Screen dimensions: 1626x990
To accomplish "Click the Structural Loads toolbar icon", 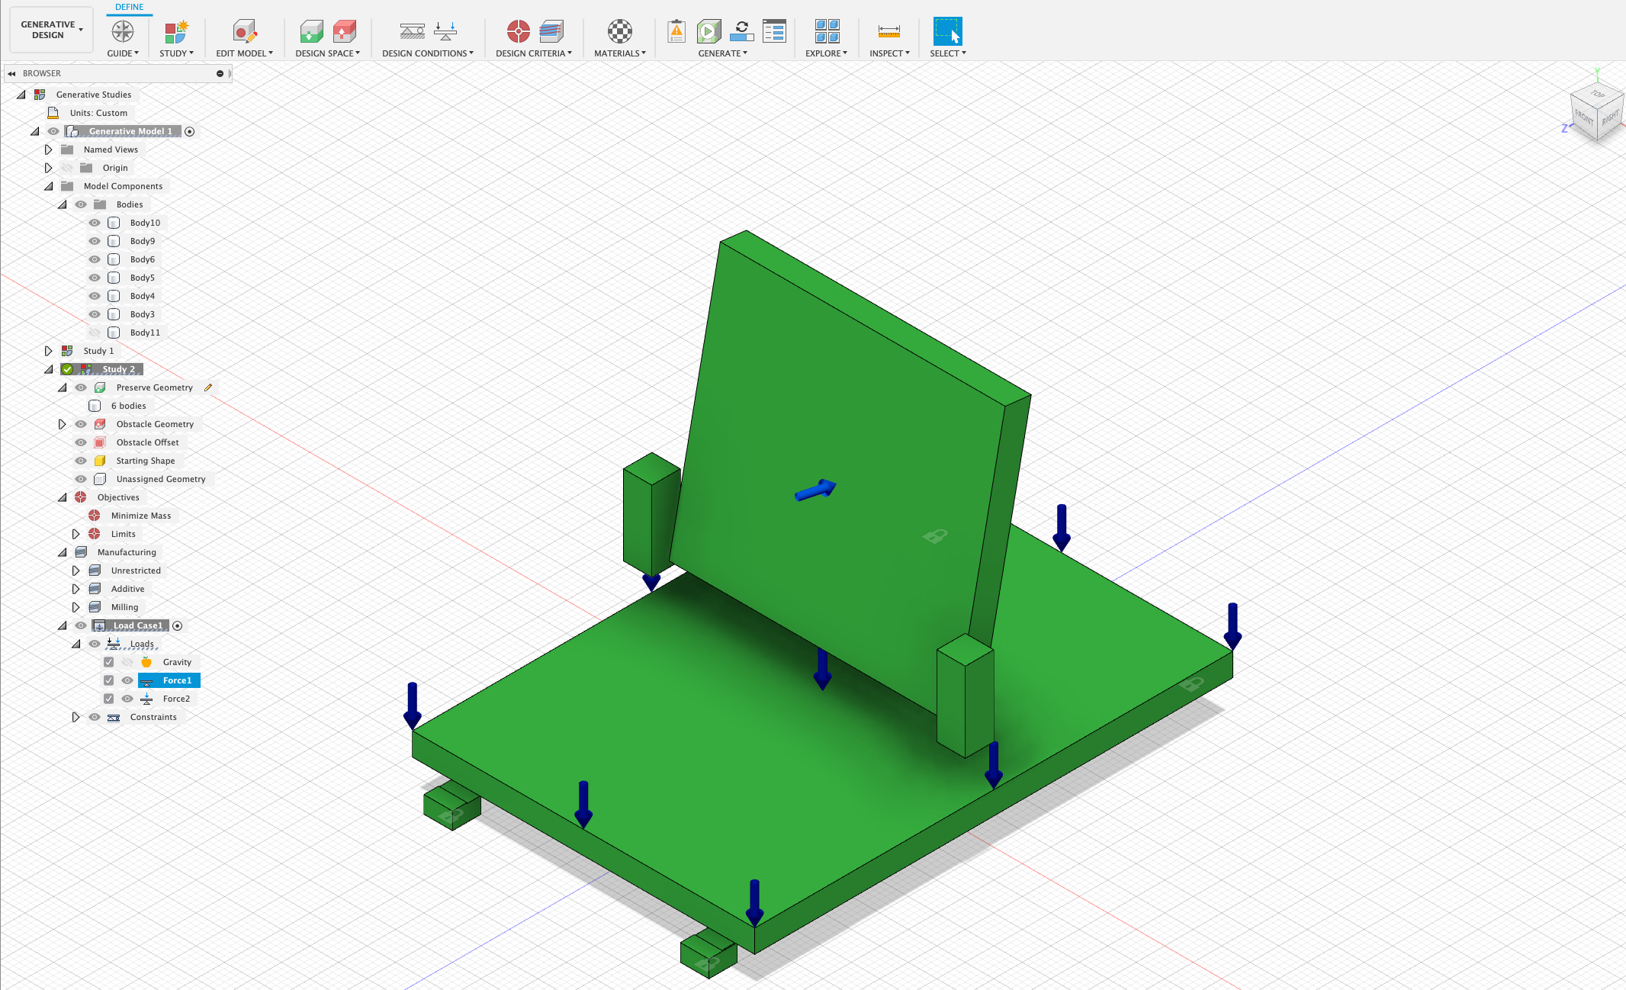I will 445,32.
